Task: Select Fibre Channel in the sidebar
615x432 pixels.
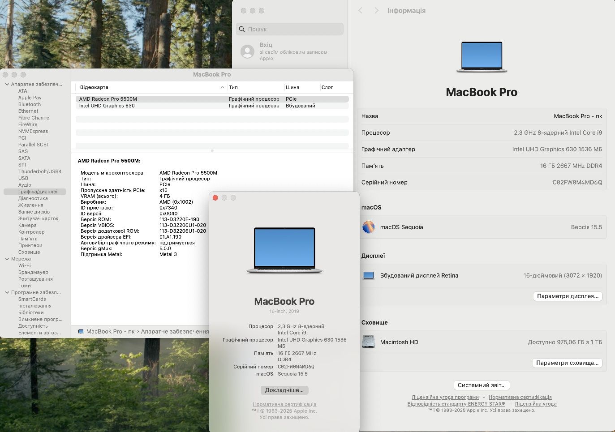Action: (34, 118)
